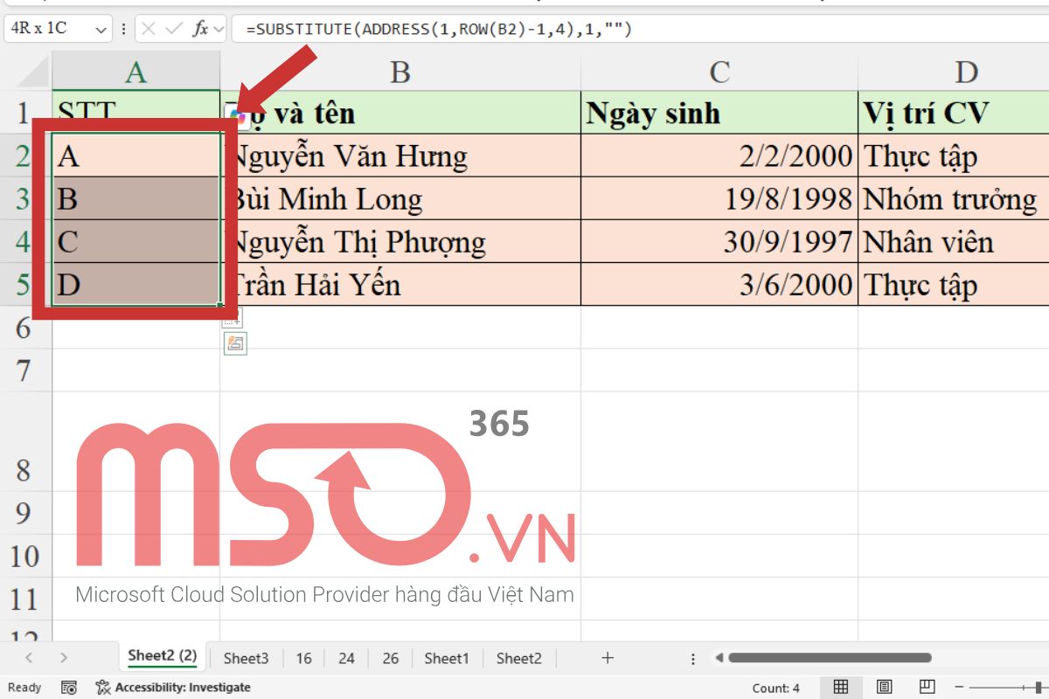The width and height of the screenshot is (1049, 699).
Task: Open the sheet tab named 16
Action: (303, 658)
